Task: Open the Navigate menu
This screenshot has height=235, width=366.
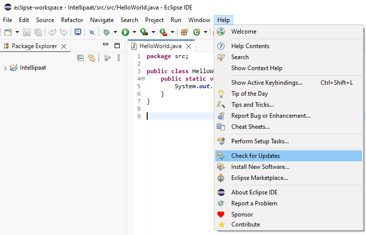Action: click(102, 20)
